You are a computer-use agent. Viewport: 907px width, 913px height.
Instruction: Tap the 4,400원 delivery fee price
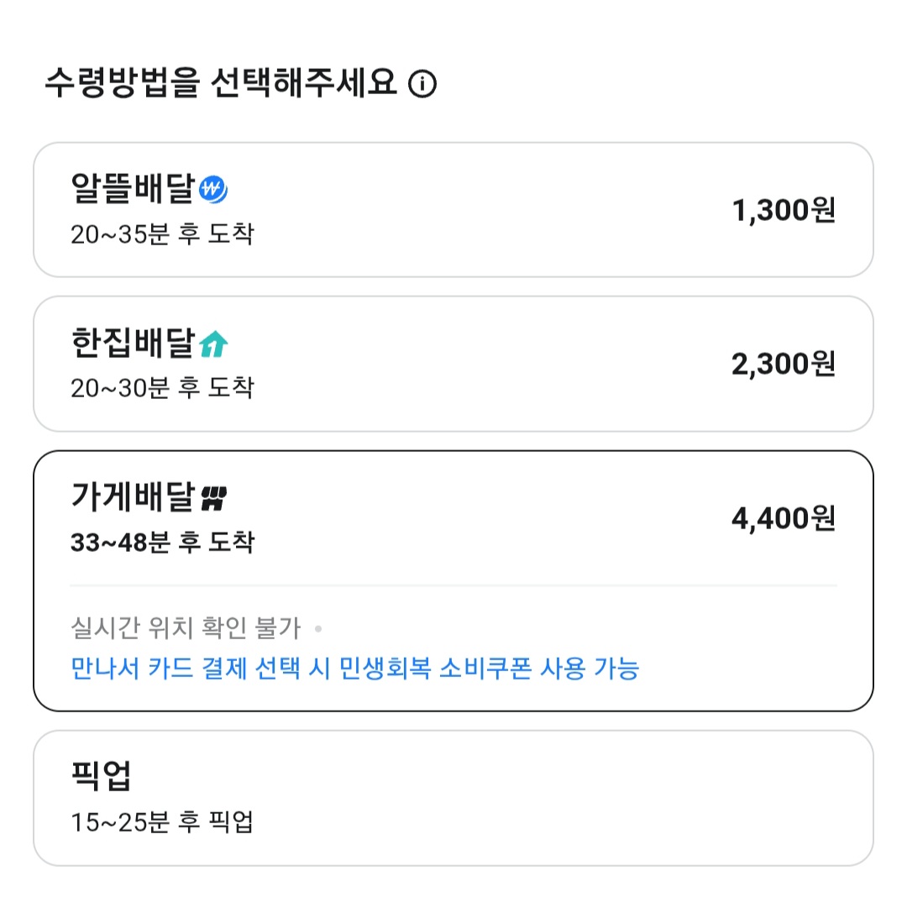pos(784,518)
